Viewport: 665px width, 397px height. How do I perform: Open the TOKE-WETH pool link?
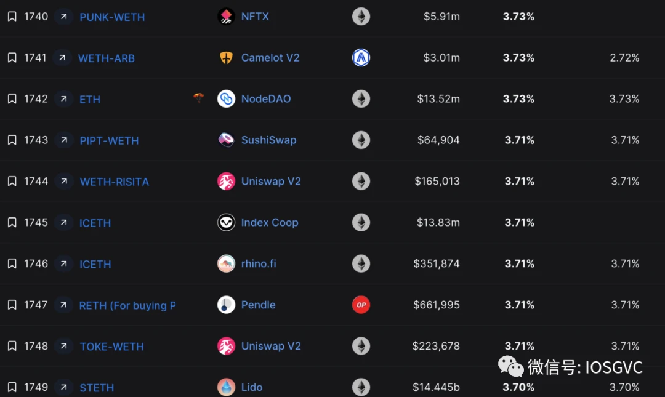(111, 347)
